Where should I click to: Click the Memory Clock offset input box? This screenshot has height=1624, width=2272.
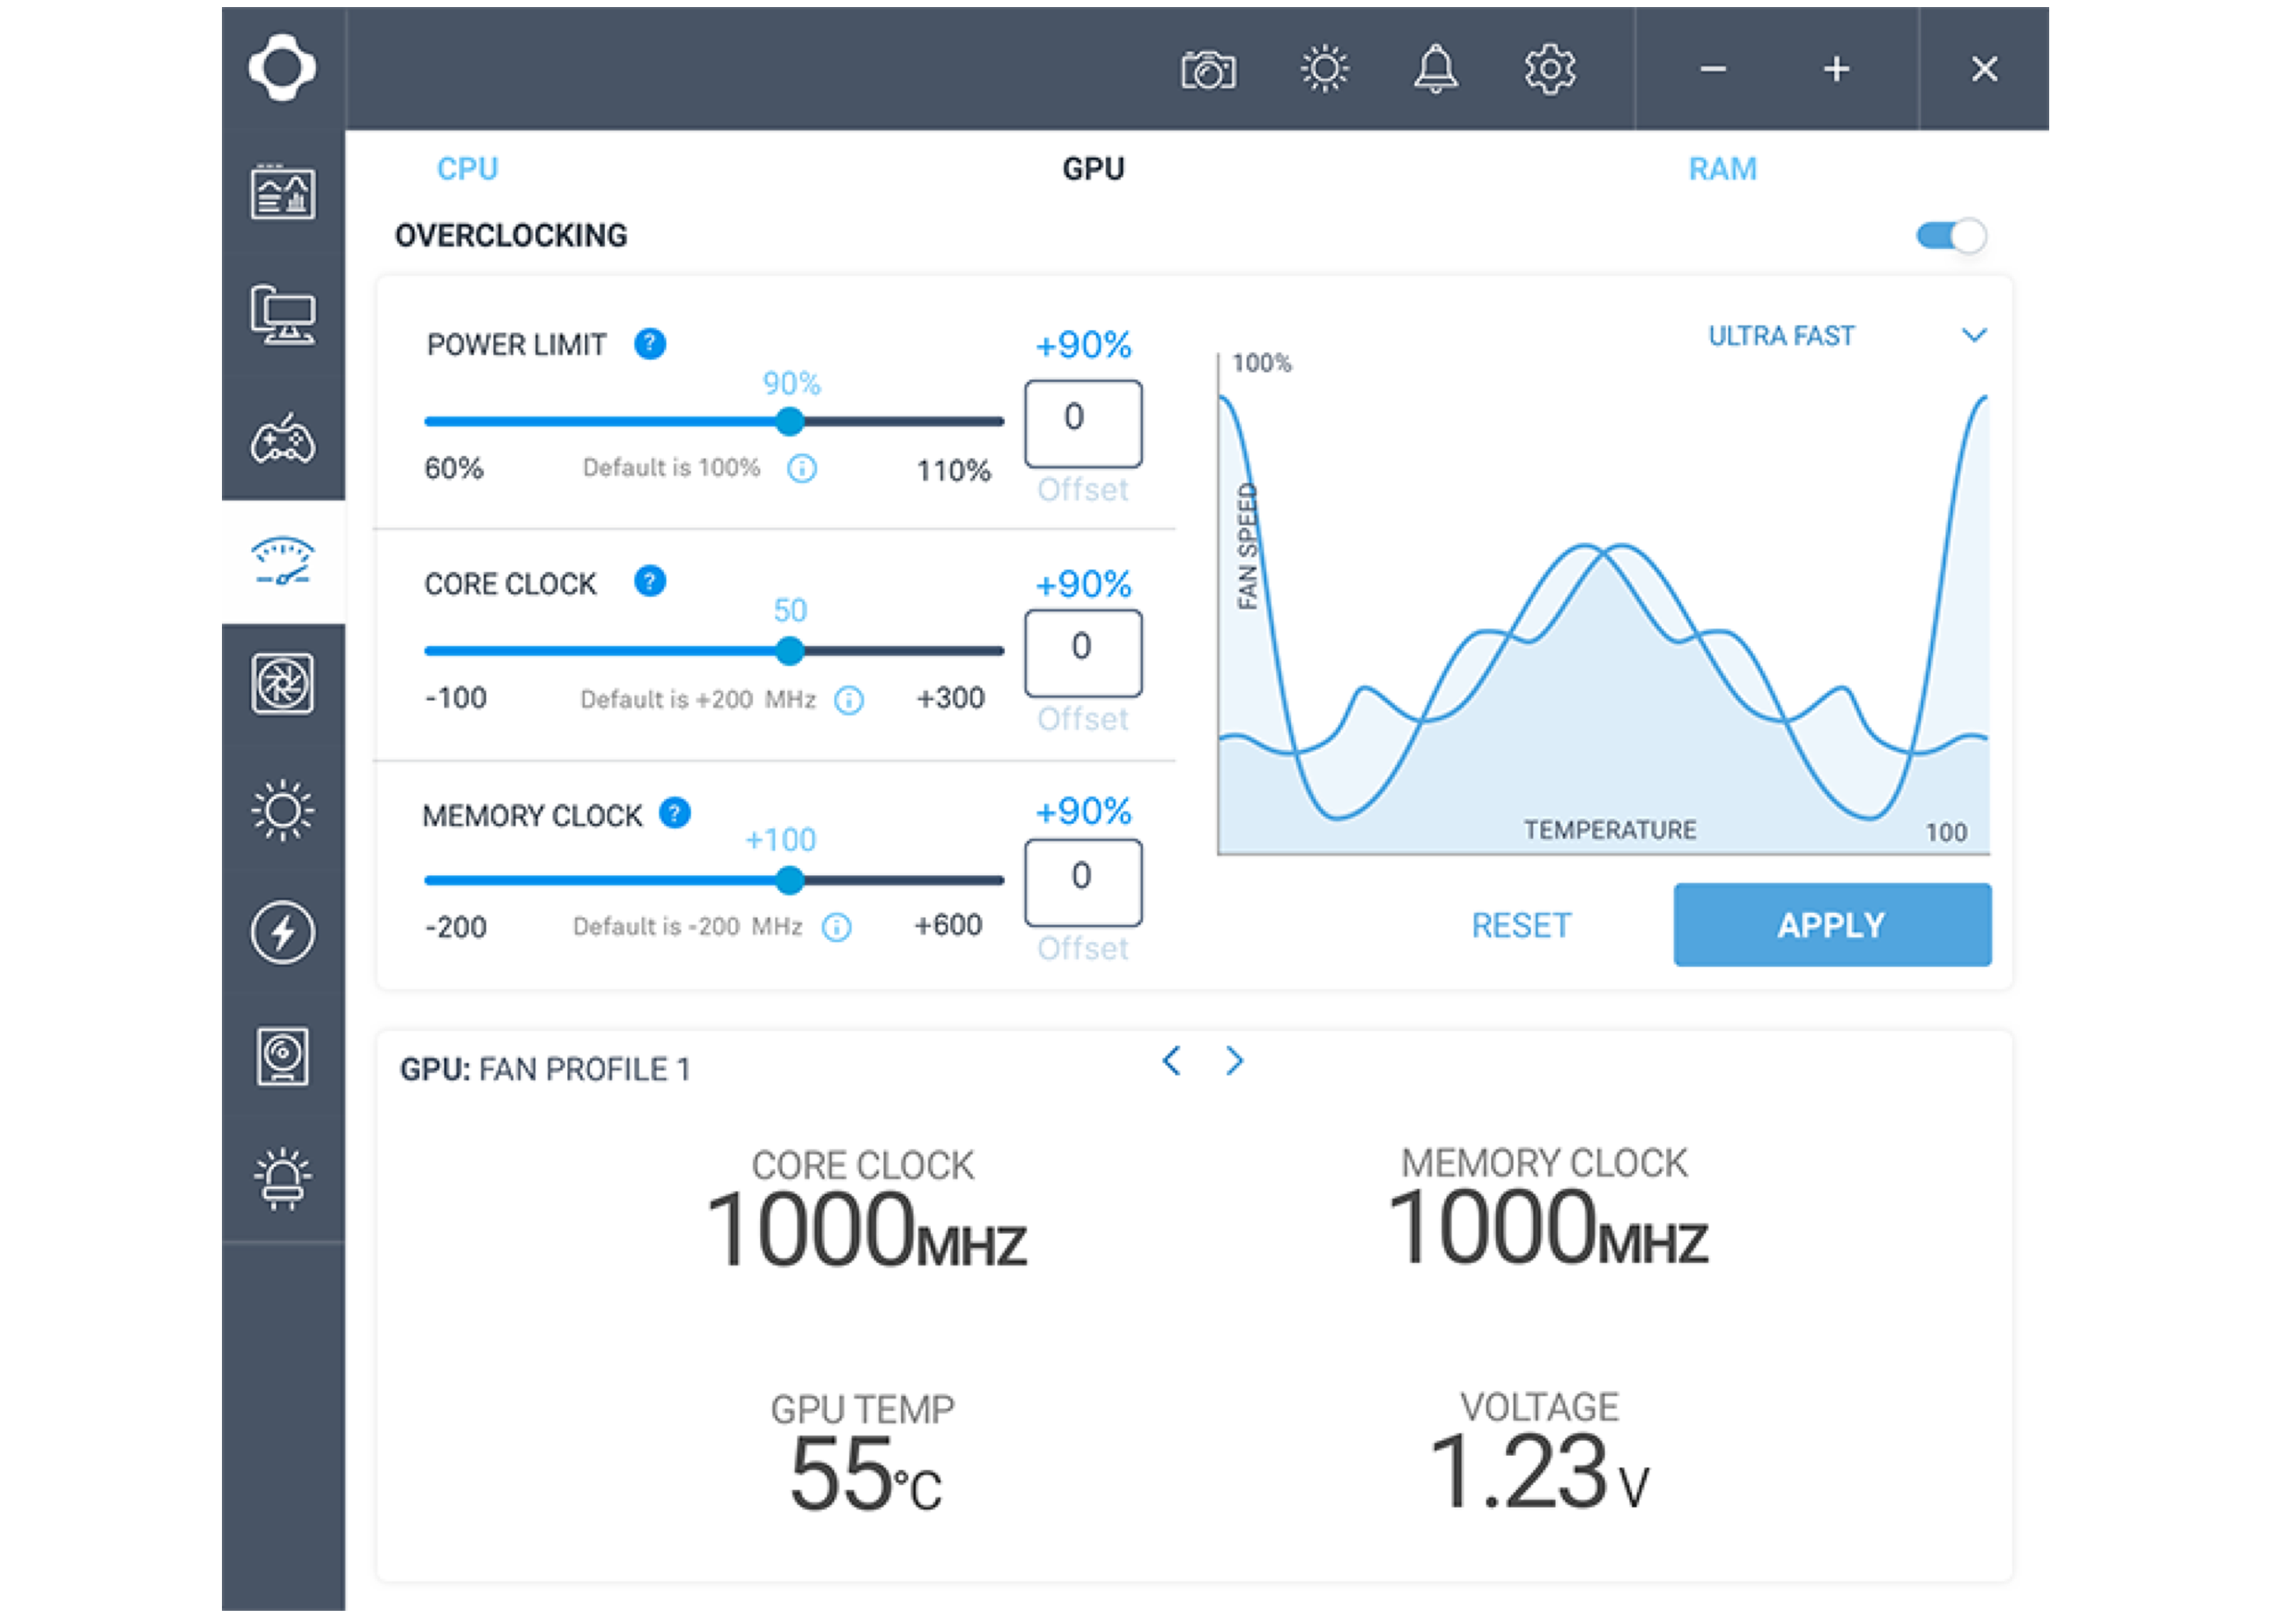[x=1082, y=881]
